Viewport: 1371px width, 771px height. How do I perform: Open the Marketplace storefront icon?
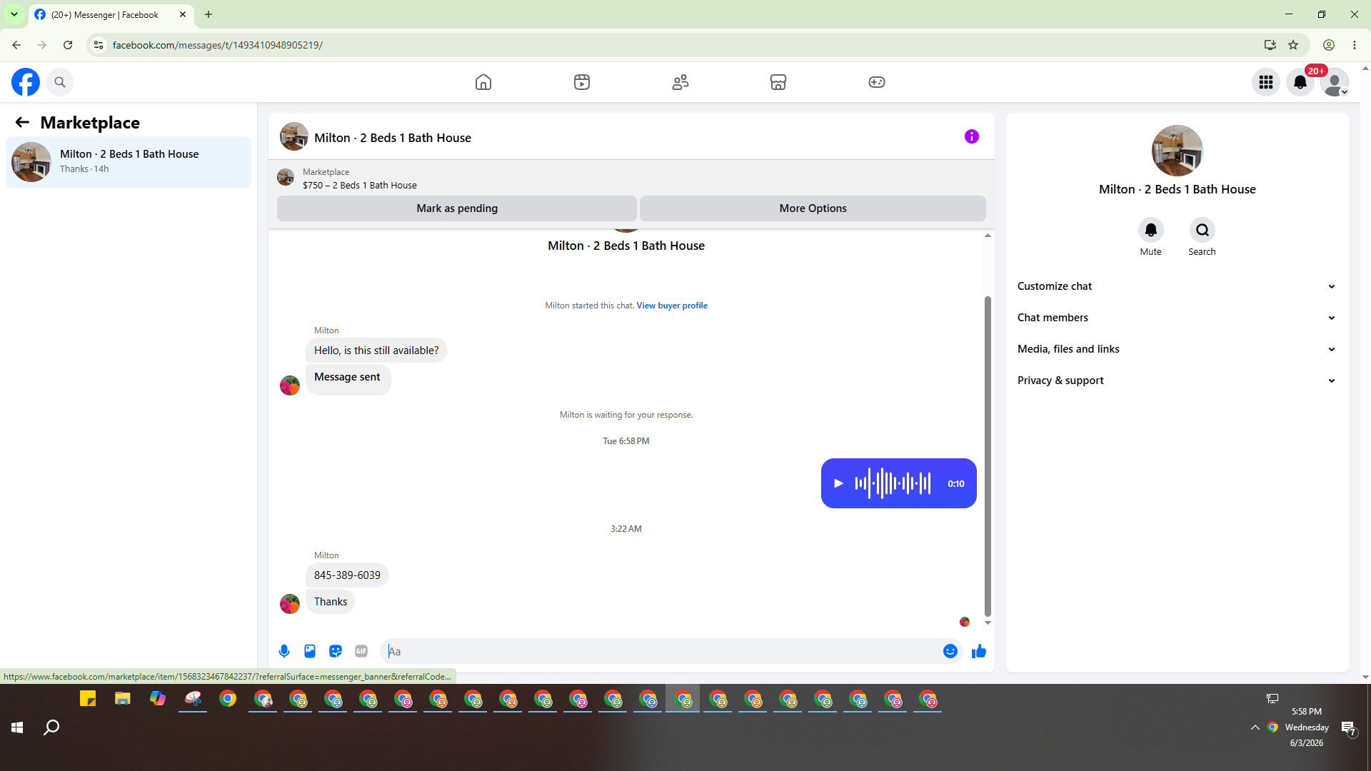point(778,82)
